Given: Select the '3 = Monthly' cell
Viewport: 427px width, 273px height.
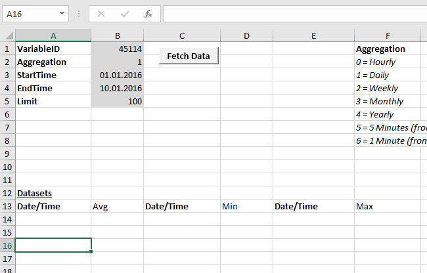Looking at the screenshot, I should pyautogui.click(x=390, y=101).
